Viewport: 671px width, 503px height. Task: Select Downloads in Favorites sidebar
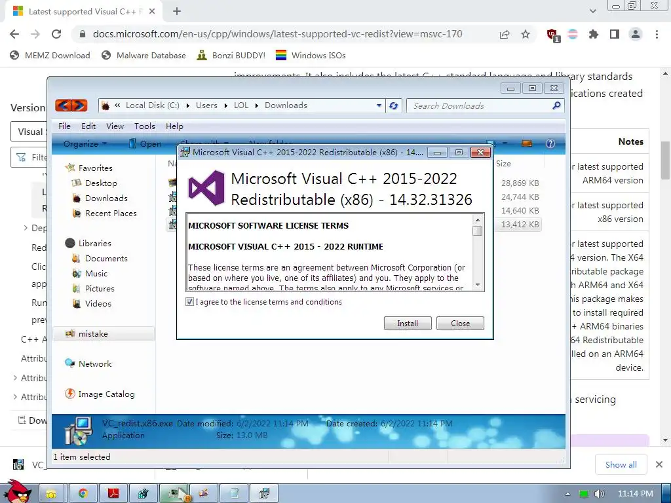[x=100, y=198]
